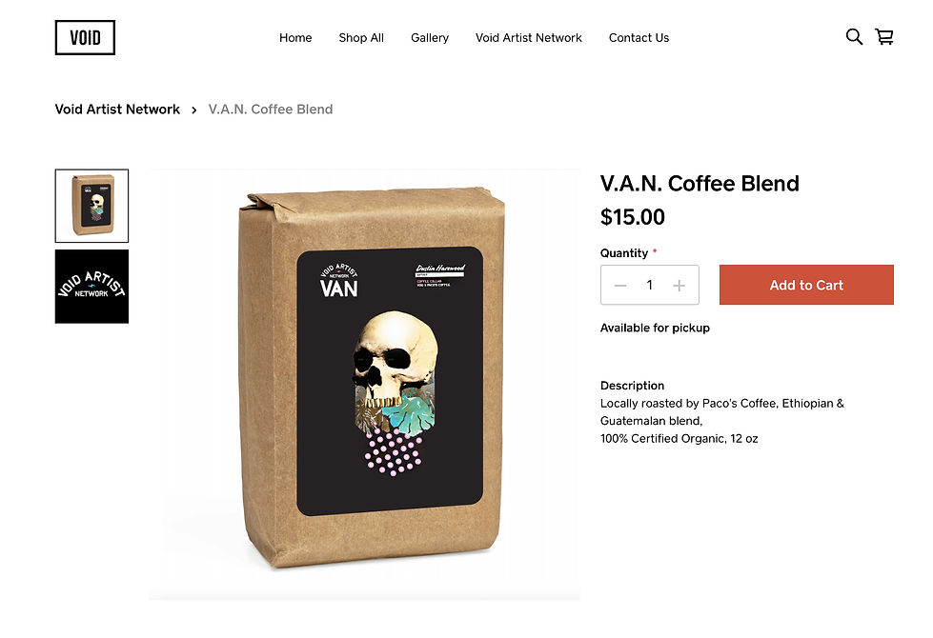Decrease quantity with the minus icon

pyautogui.click(x=620, y=286)
